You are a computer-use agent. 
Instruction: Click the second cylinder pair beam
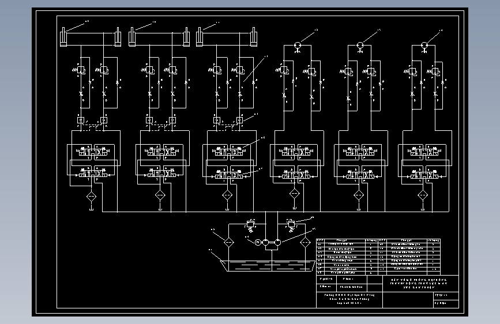(159, 39)
